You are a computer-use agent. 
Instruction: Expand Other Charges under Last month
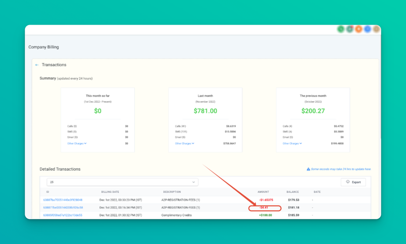click(184, 143)
